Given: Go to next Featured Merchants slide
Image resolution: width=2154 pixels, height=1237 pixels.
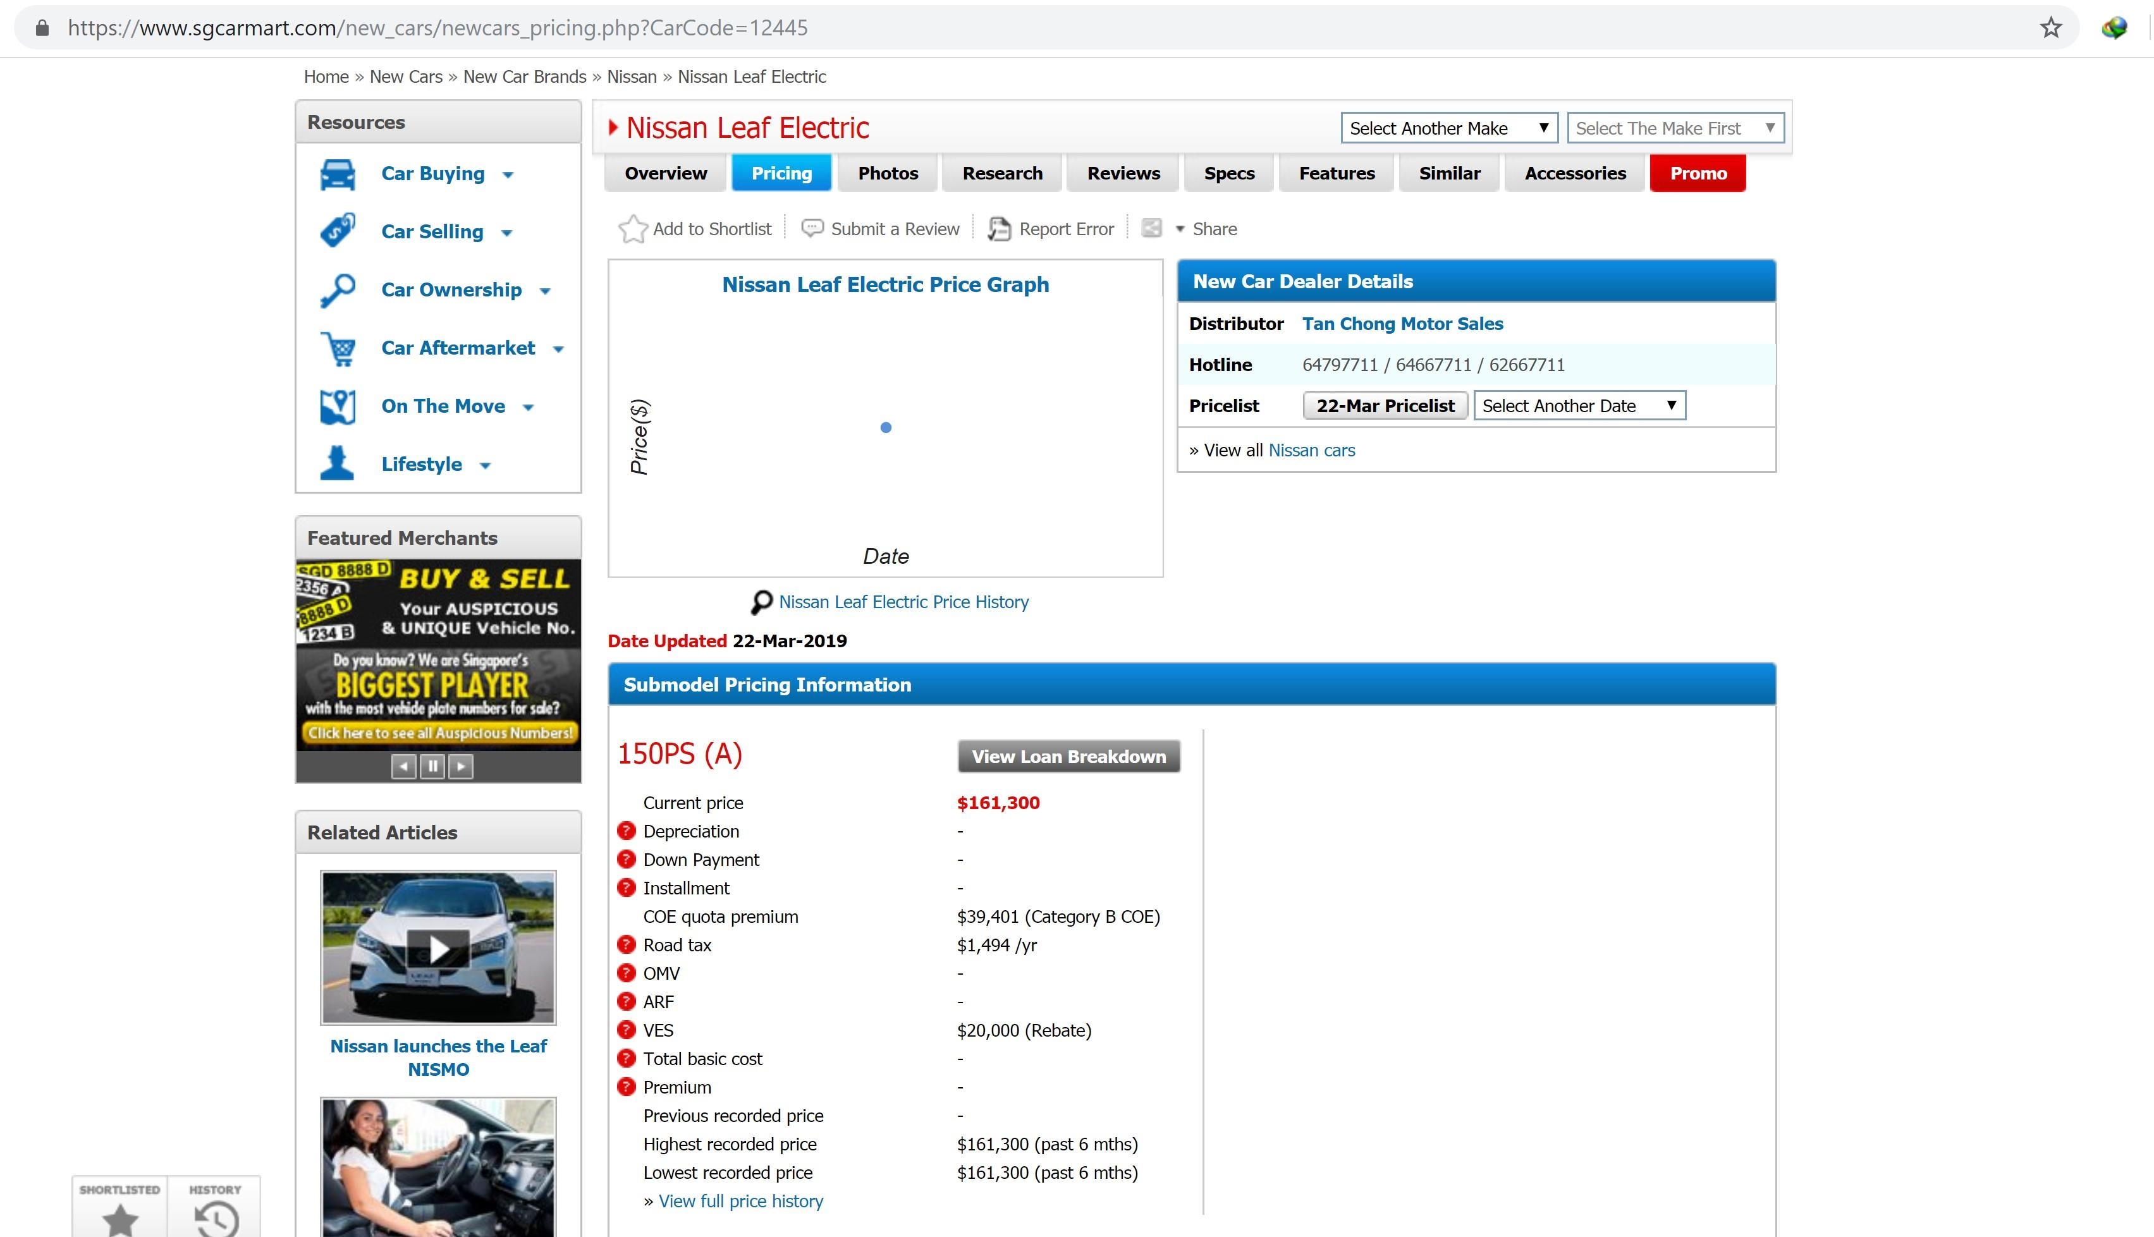Looking at the screenshot, I should click(x=460, y=766).
